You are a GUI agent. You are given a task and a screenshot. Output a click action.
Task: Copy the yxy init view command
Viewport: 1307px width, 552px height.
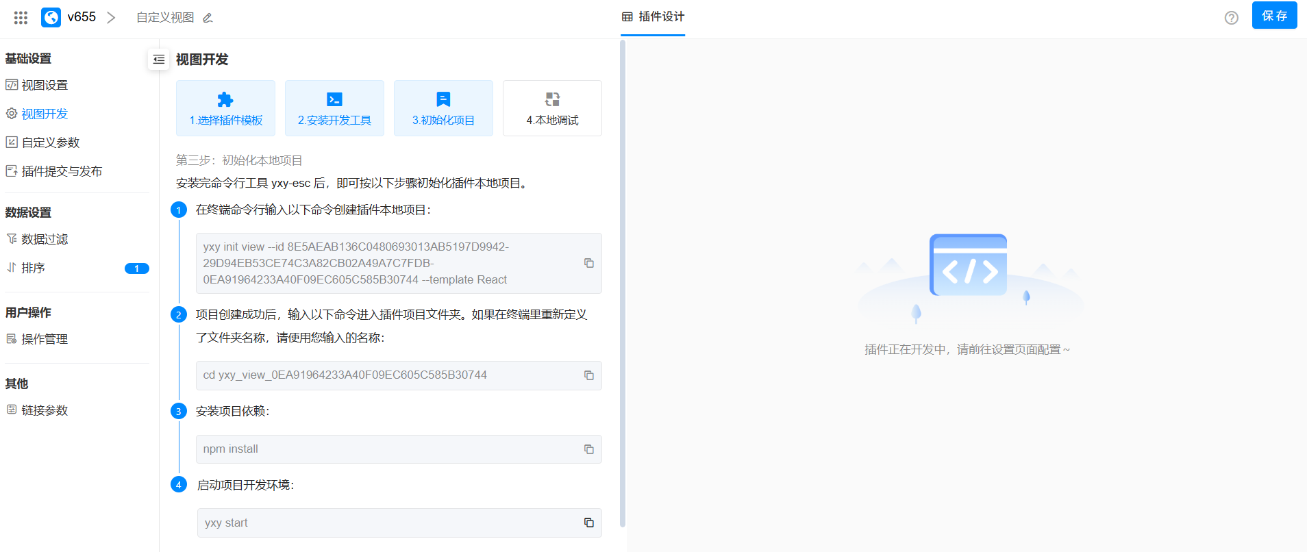click(588, 263)
